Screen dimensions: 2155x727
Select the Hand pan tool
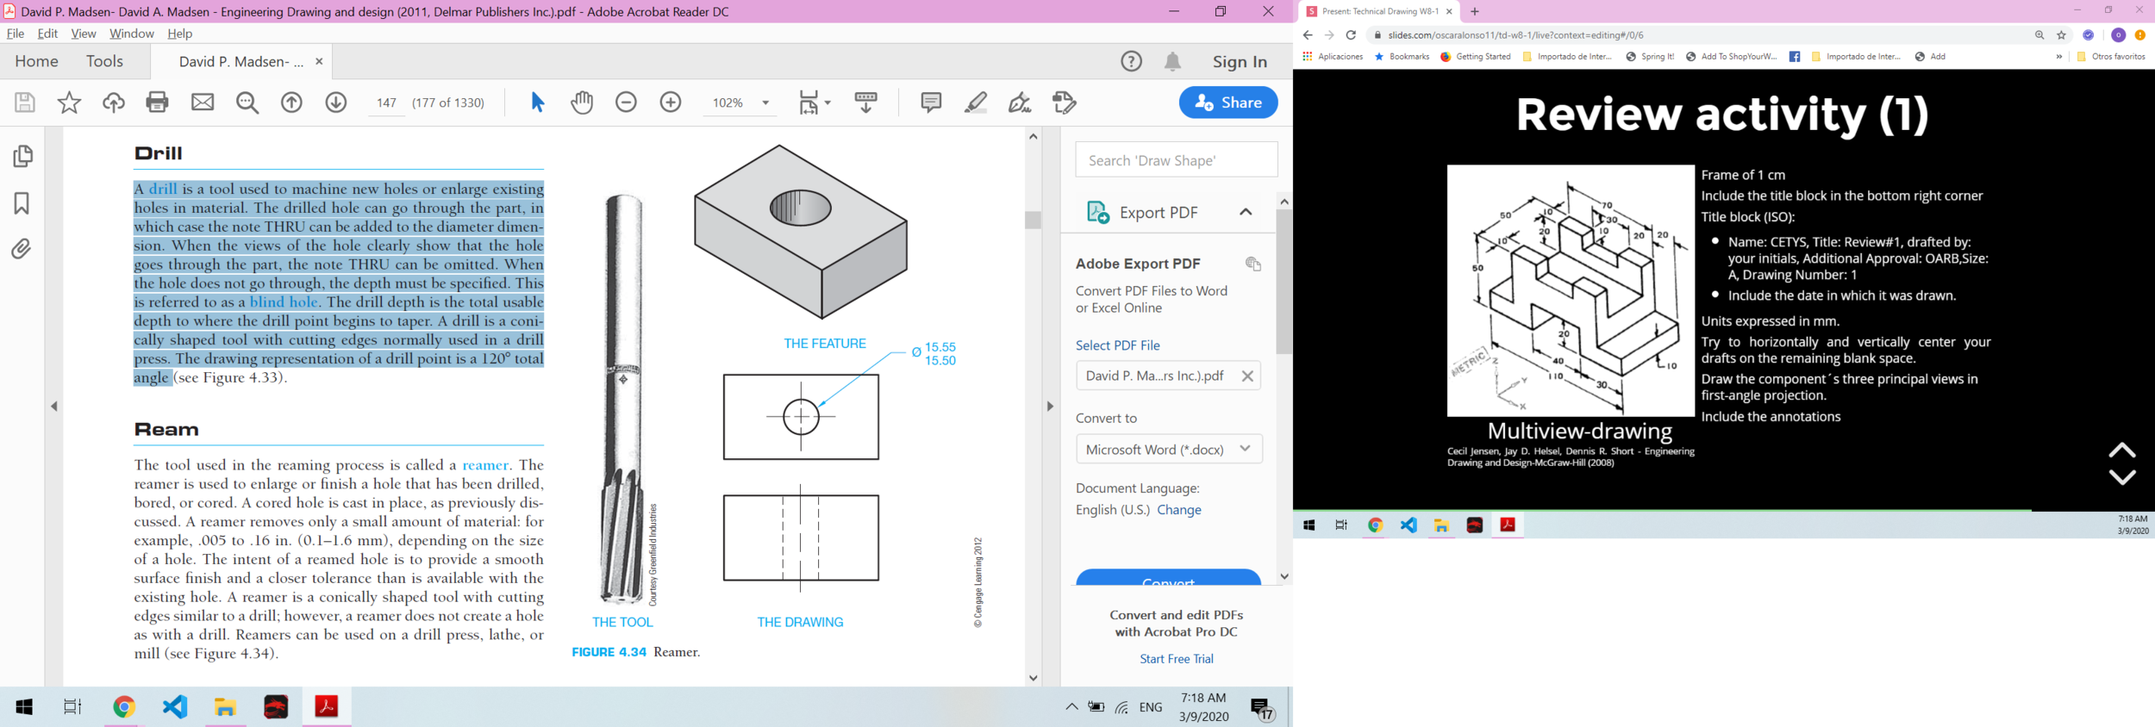tap(583, 103)
